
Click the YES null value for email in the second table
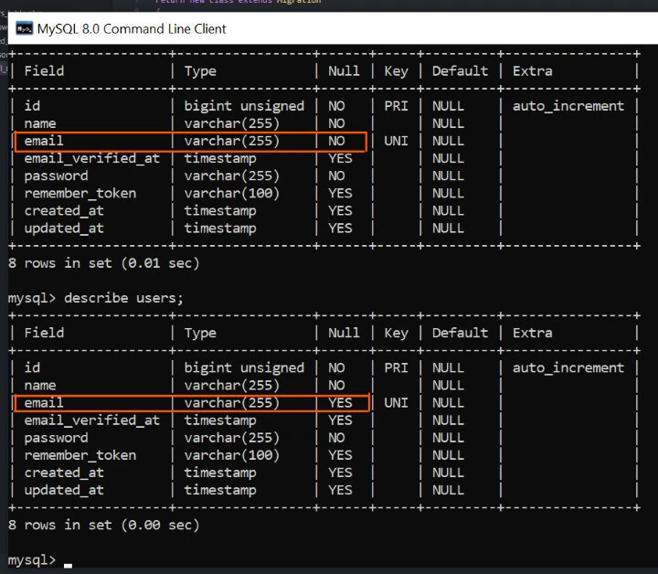[x=340, y=403]
